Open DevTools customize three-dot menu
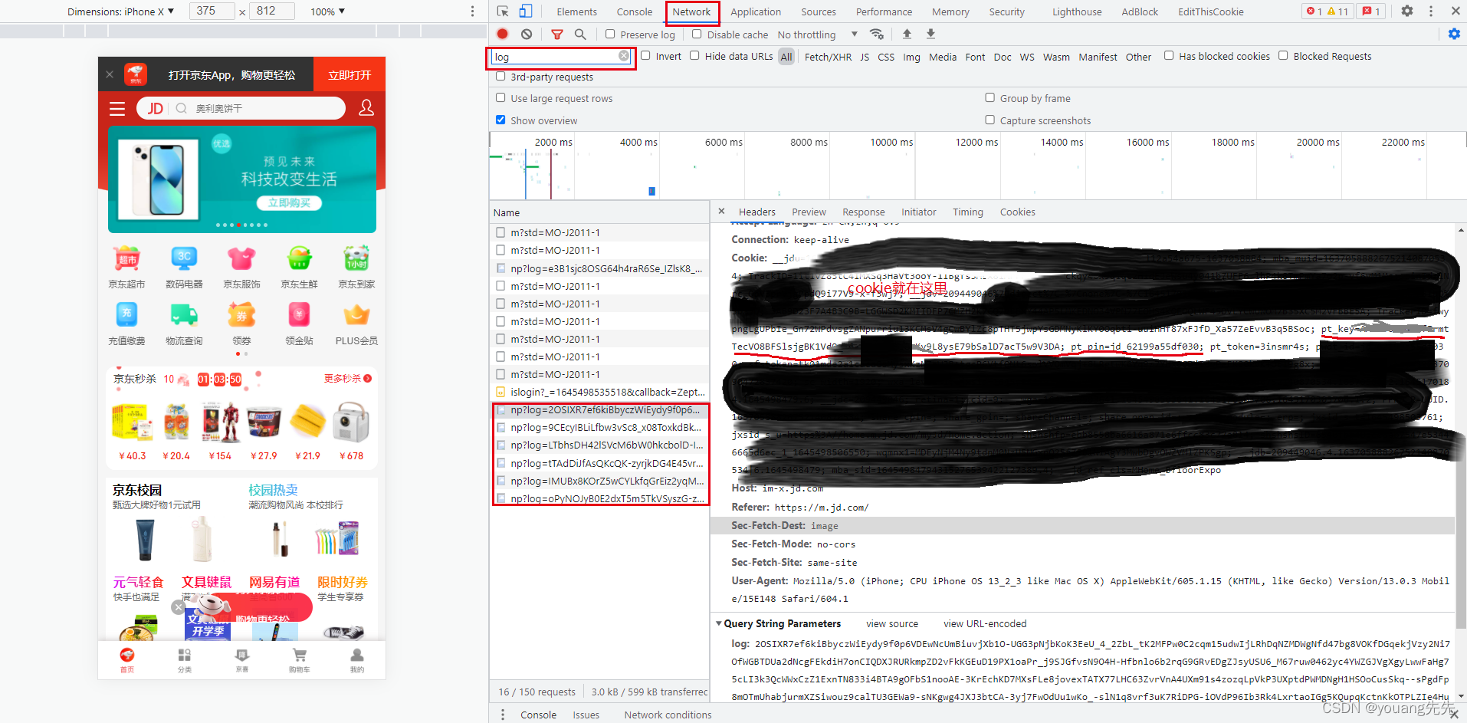 point(1431,12)
